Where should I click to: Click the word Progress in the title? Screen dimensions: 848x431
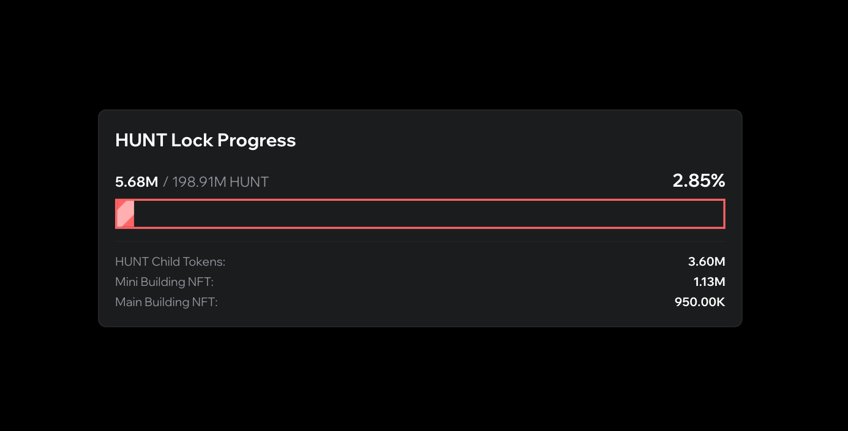257,140
